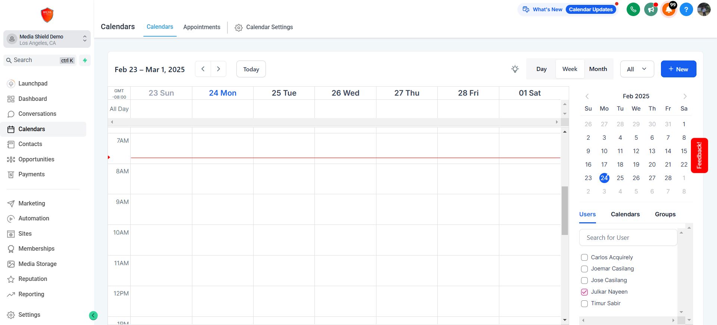Uncheck the Julkar Nayeen checkbox
The height and width of the screenshot is (325, 717).
point(584,292)
